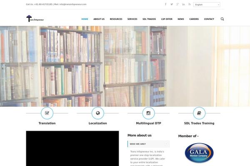
Task: Collapse the Who We Are accordion
Action: 149,144
